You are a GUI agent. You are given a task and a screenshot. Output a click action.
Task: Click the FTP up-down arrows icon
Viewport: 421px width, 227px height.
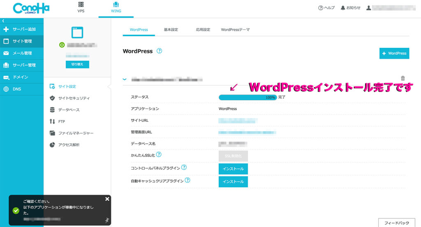pyautogui.click(x=52, y=122)
